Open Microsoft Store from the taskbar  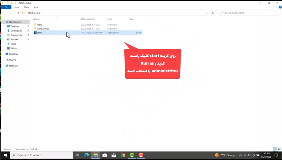105,155
